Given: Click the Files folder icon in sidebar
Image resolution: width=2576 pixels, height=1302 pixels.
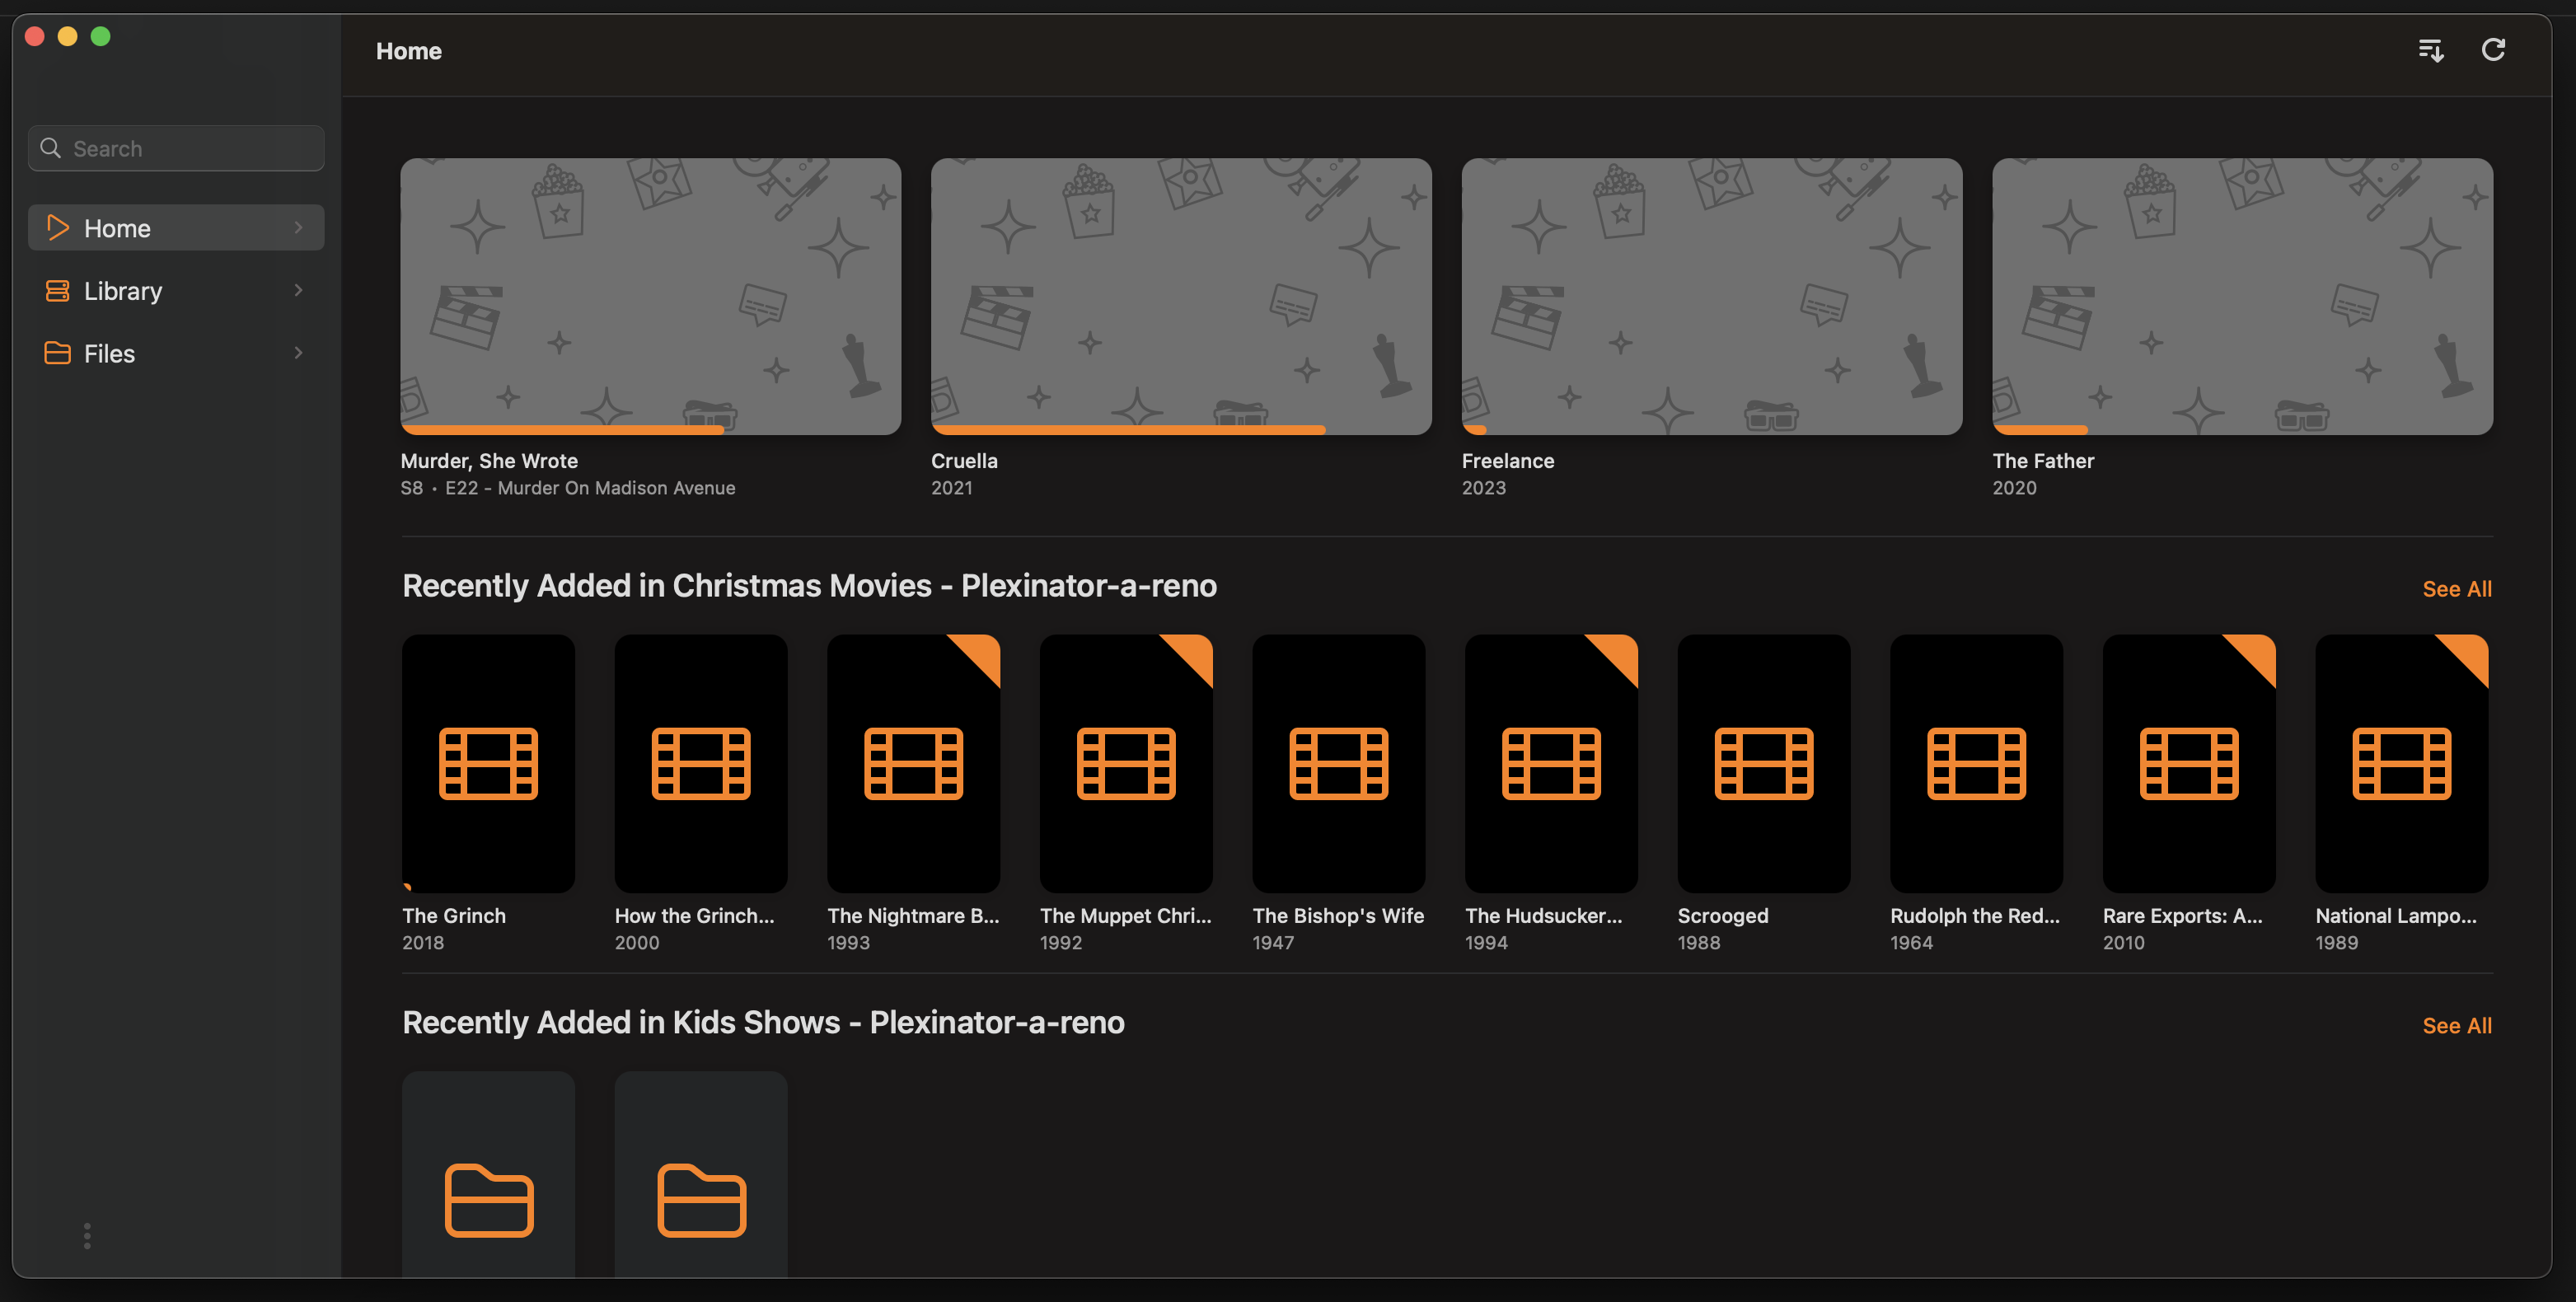Looking at the screenshot, I should click(x=57, y=353).
